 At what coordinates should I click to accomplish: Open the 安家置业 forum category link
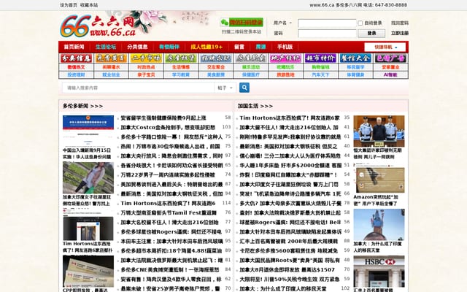[390, 67]
